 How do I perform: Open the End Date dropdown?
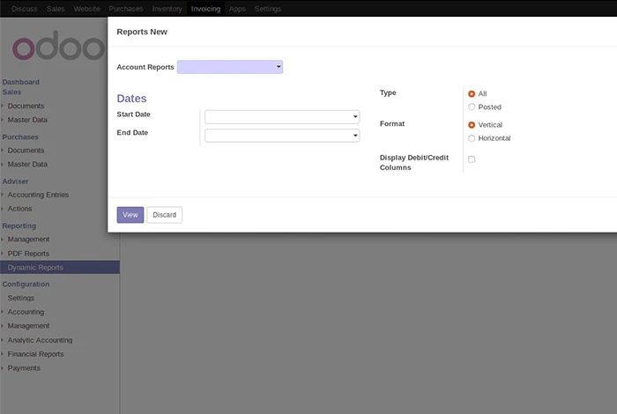click(x=282, y=136)
